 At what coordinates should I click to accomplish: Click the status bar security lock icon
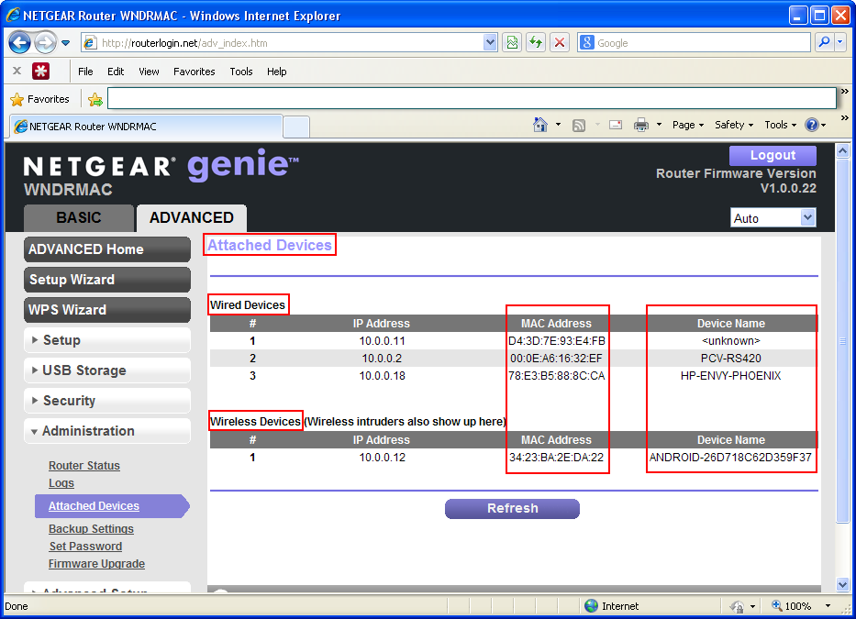tap(737, 606)
